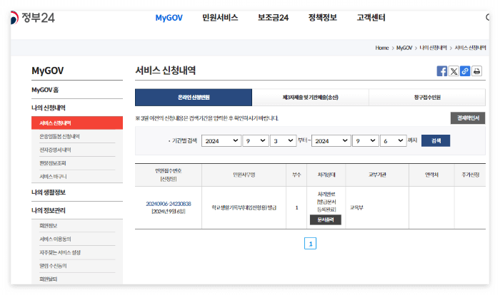This screenshot has width=500, height=295.
Task: Click the 결제확인서 button
Action: (468, 118)
